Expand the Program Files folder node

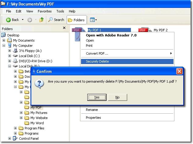(16, 128)
